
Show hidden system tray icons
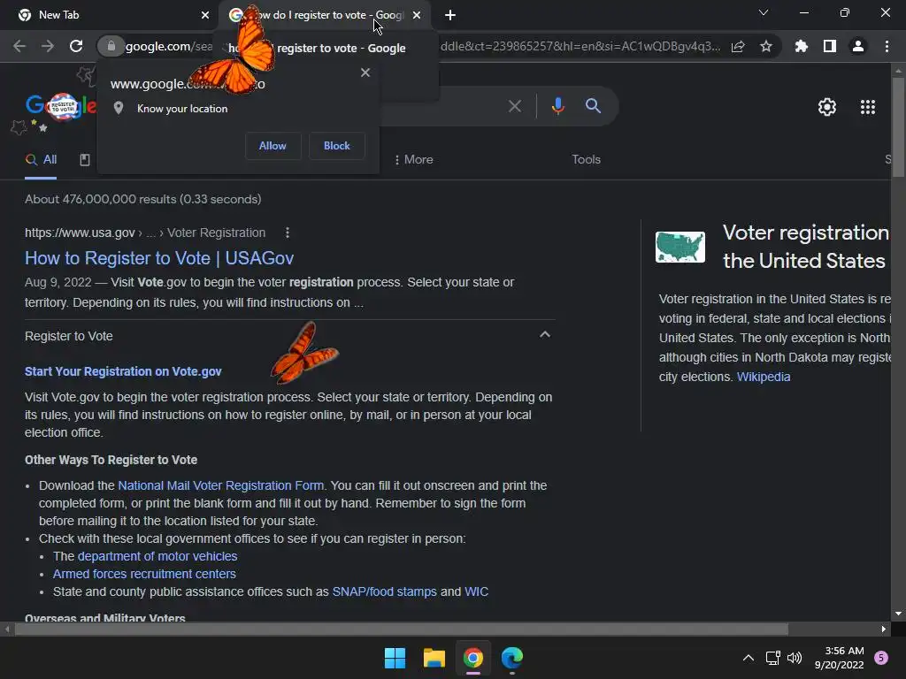748,658
